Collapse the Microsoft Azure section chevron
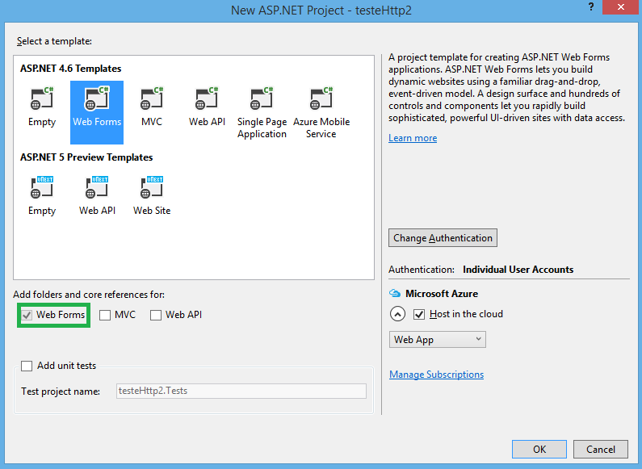642x469 pixels. pos(397,314)
